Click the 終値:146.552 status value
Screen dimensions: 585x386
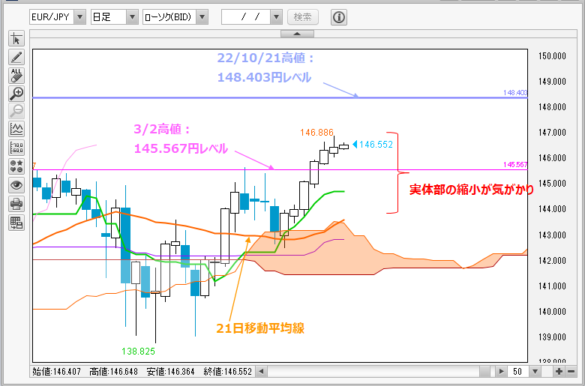coord(228,372)
